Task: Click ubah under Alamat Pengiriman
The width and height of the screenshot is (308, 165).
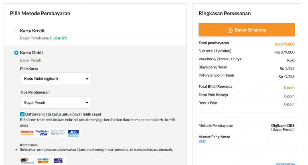Action: pyautogui.click(x=202, y=141)
